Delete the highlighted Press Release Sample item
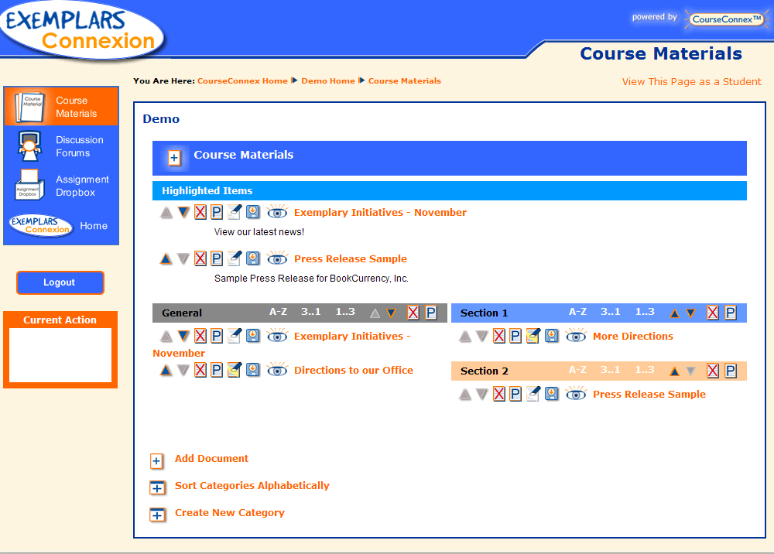The height and width of the screenshot is (554, 774). pos(200,259)
